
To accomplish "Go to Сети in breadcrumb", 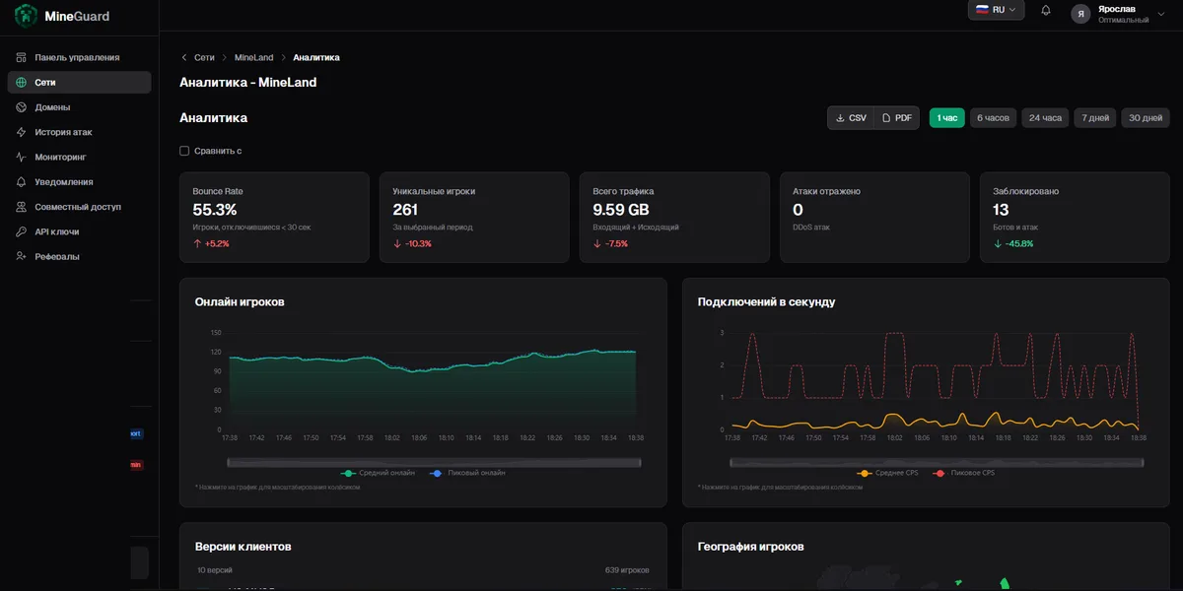I will [204, 58].
